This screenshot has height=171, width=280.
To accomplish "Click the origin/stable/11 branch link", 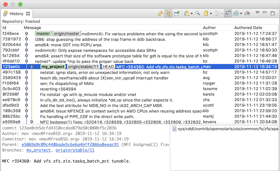I will [x=75, y=150].
